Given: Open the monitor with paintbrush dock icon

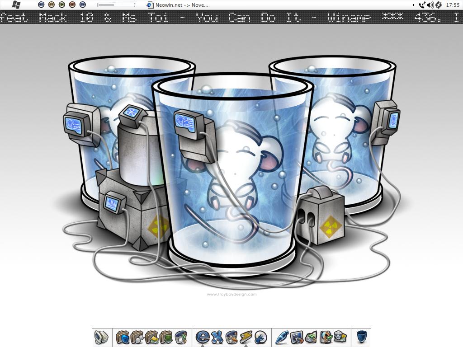Looking at the screenshot, I should point(297,337).
